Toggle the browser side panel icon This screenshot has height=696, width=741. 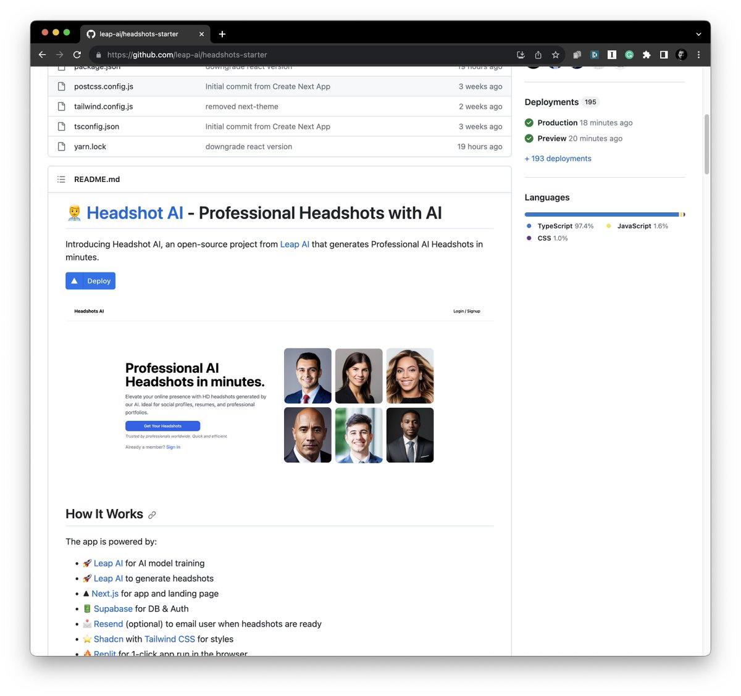click(664, 55)
